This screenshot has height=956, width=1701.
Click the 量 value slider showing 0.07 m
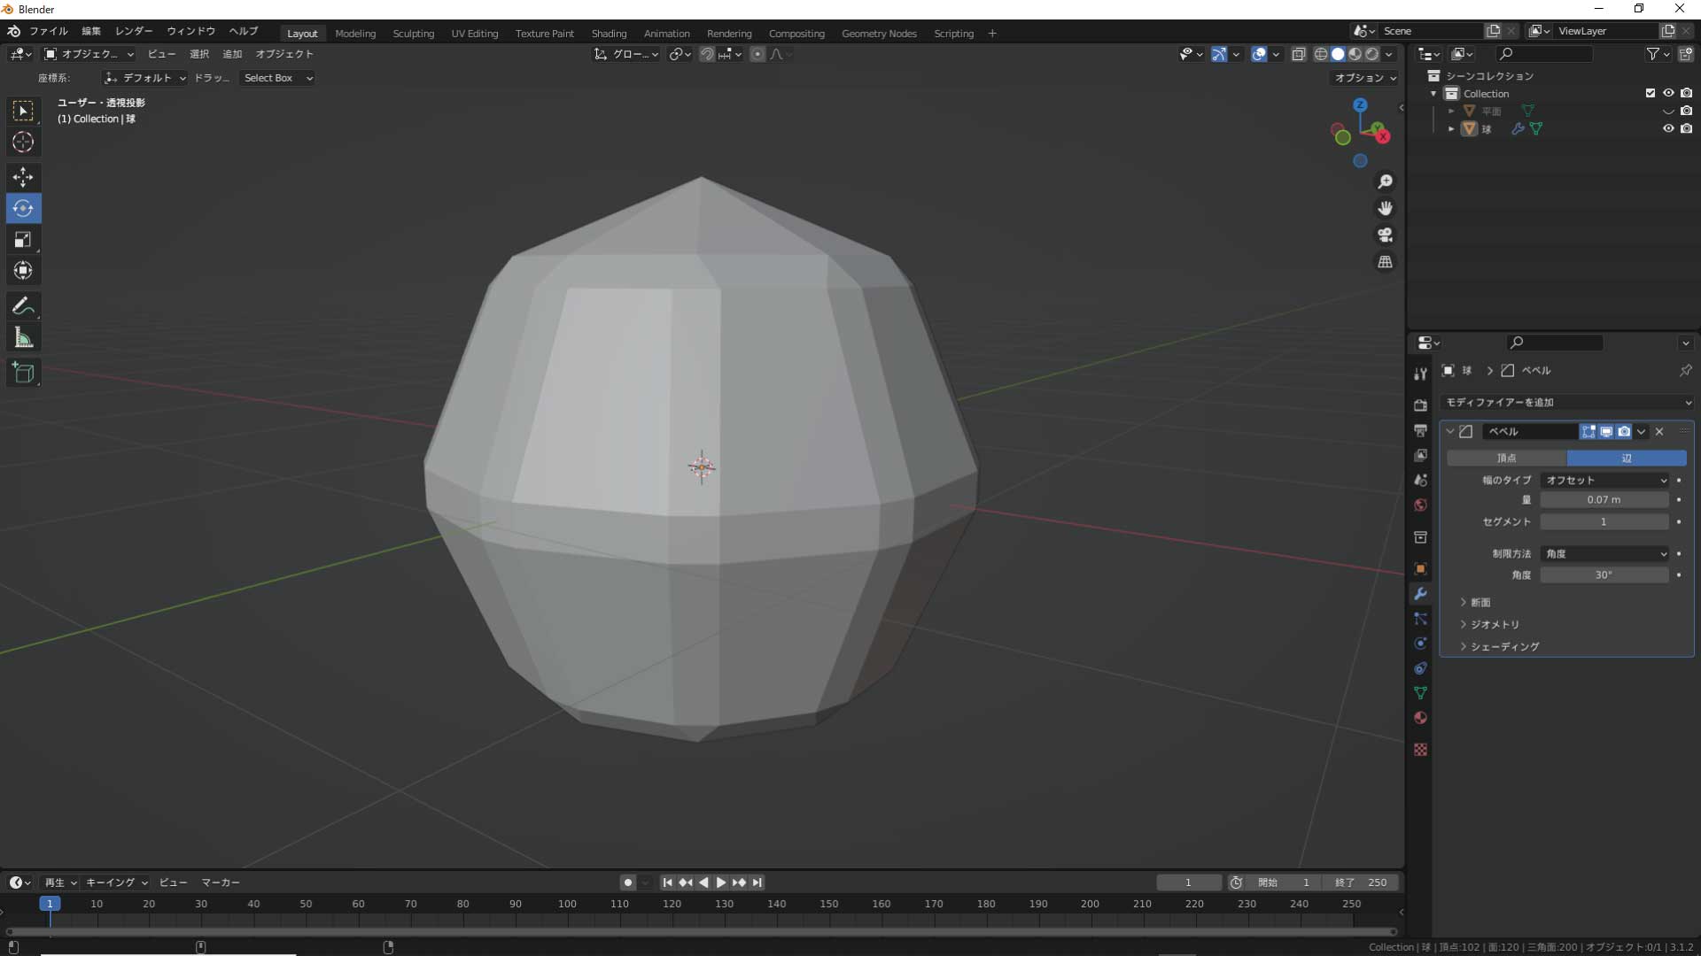point(1604,499)
